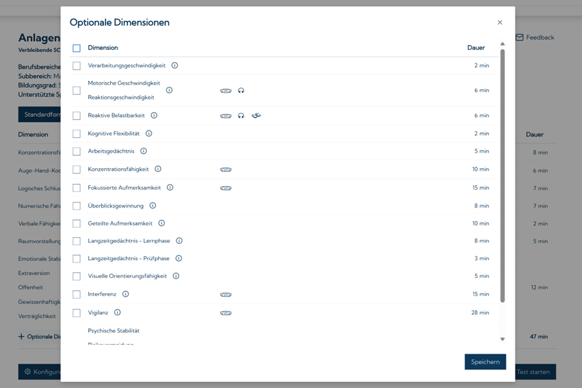Image resolution: width=582 pixels, height=388 pixels.
Task: Close the Optionale Dimensionen dialog
Action: (x=500, y=23)
